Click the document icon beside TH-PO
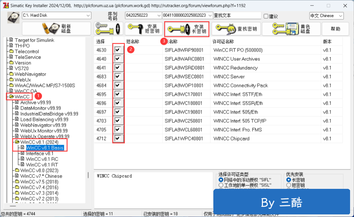Viewport: 354px width, 217px height. (11, 45)
